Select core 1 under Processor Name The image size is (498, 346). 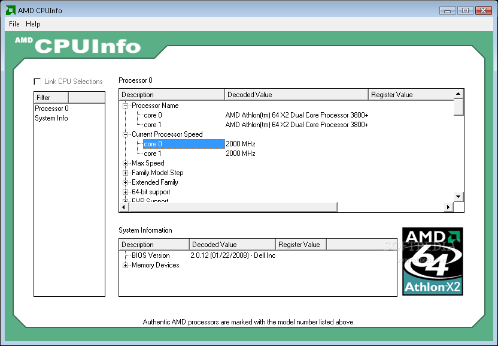[153, 125]
